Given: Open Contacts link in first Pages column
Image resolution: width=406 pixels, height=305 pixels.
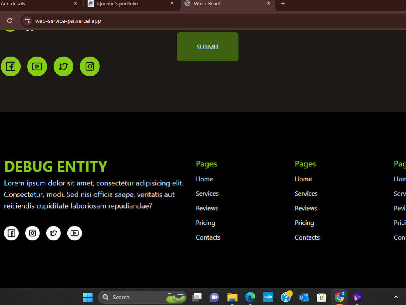Looking at the screenshot, I should [208, 237].
